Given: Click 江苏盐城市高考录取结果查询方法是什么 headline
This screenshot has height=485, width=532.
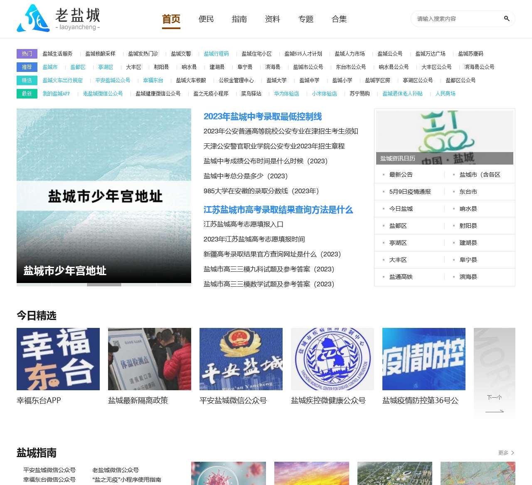Looking at the screenshot, I should click(x=278, y=210).
